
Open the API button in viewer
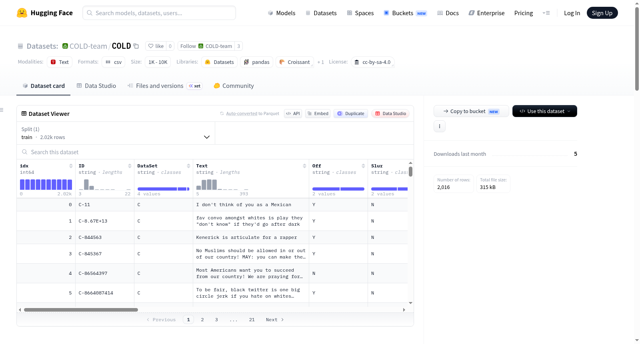pos(293,113)
